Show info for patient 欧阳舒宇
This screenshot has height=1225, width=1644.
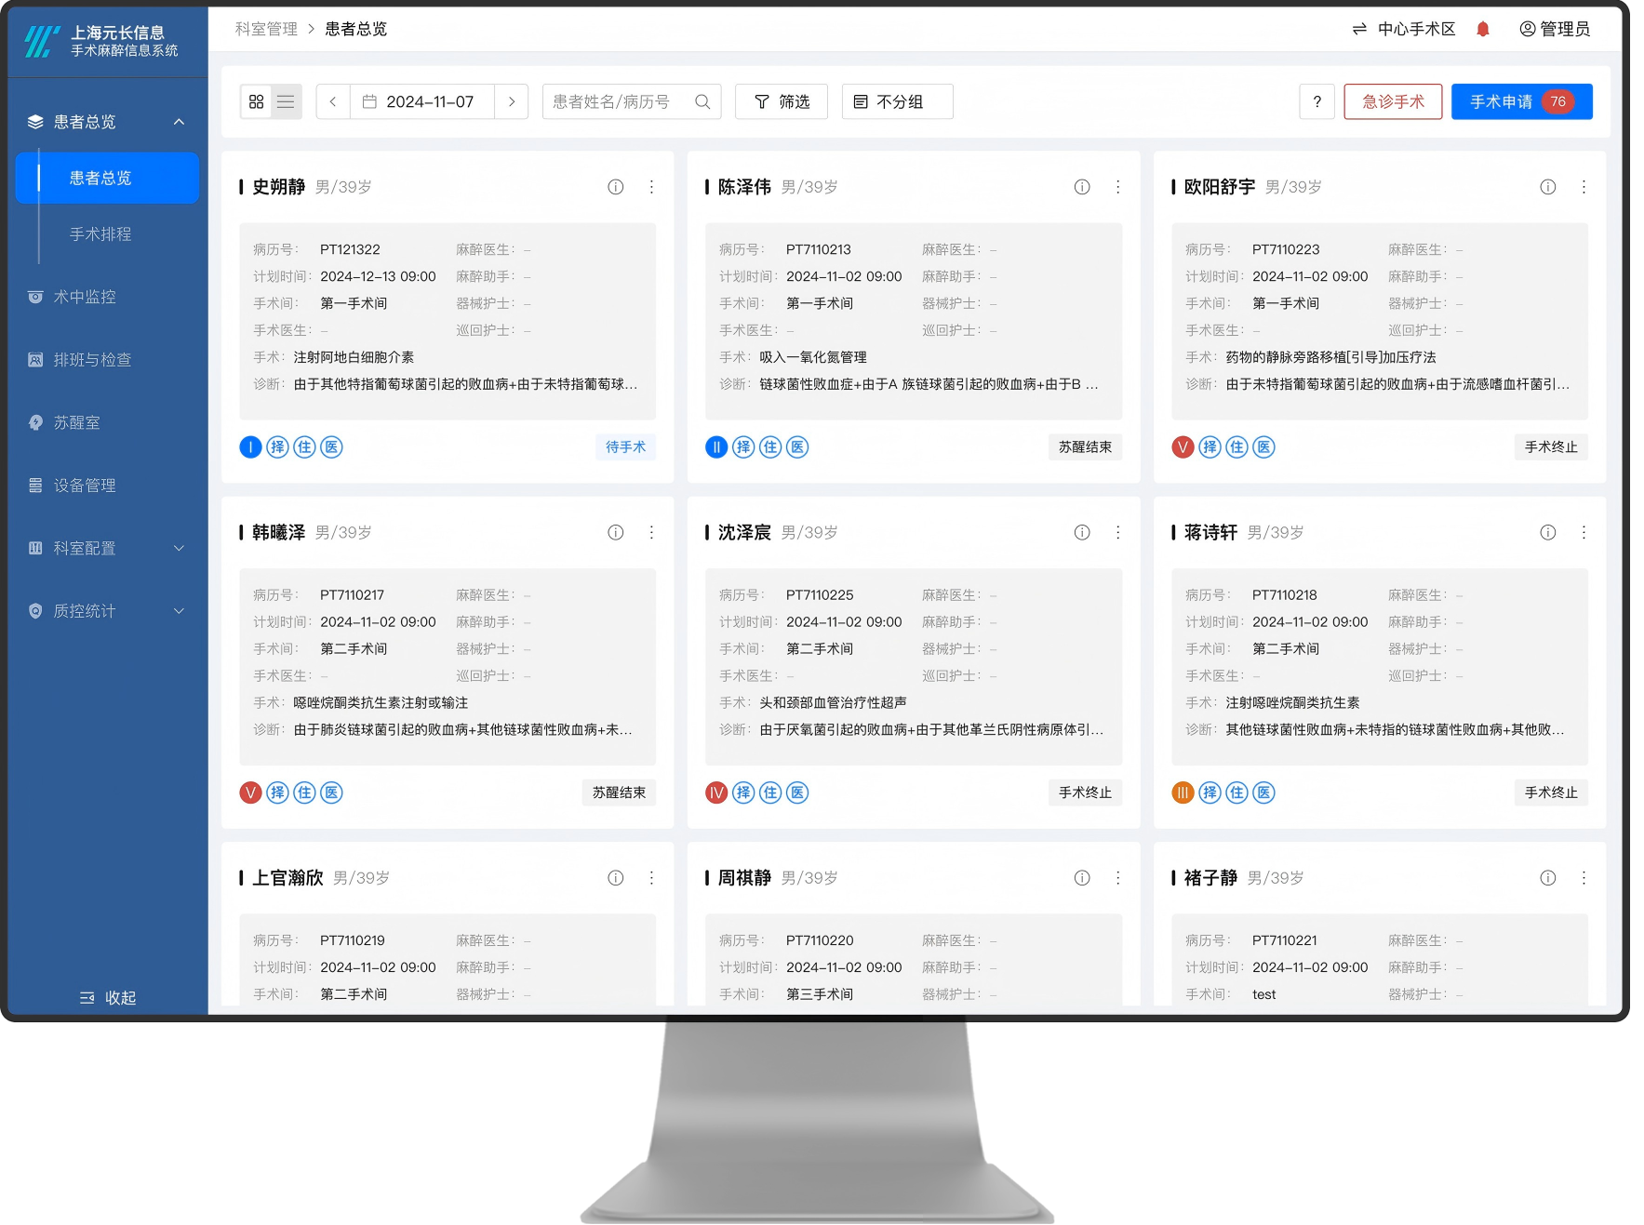click(x=1547, y=187)
